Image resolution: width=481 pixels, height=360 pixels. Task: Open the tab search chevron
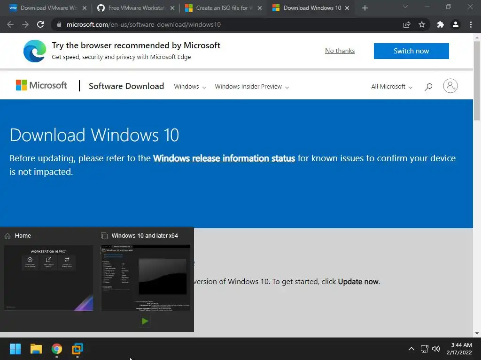coord(405,7)
